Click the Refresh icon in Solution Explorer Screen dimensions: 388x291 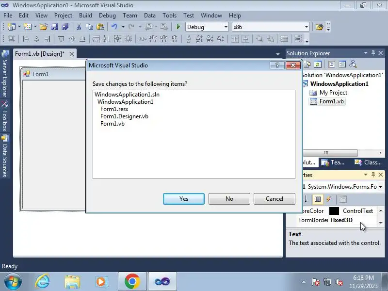pos(318,65)
